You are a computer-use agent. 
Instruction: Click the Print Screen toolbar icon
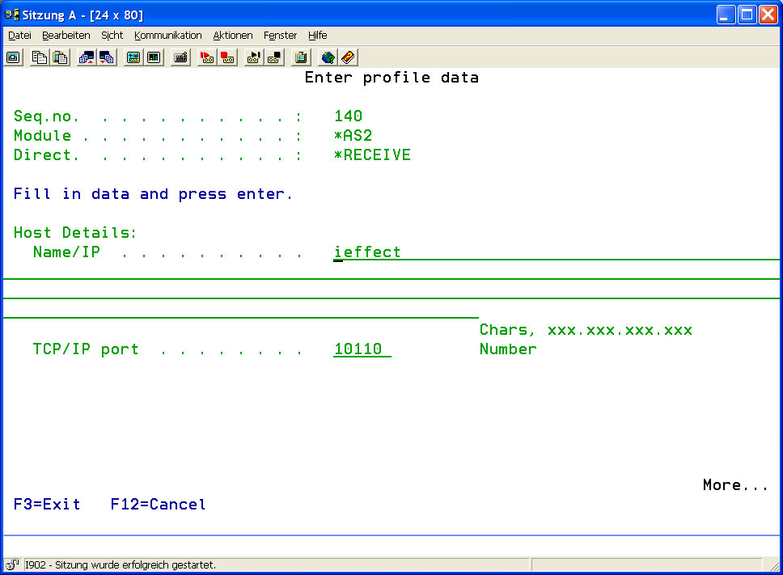(14, 57)
